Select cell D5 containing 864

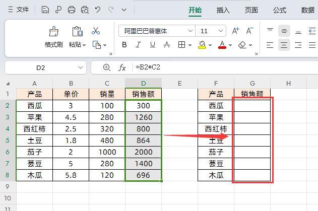coord(143,140)
